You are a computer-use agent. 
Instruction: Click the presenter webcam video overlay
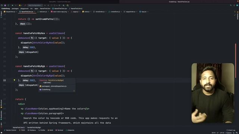coord(213,93)
